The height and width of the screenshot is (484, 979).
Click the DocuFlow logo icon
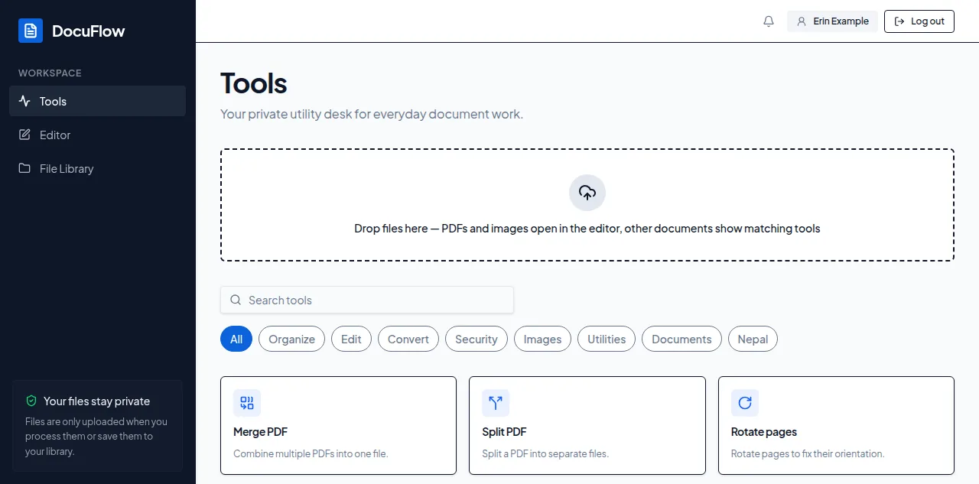point(31,31)
